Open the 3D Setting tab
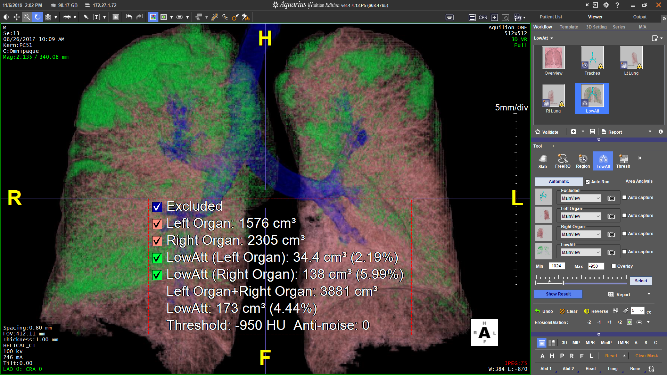 click(596, 27)
